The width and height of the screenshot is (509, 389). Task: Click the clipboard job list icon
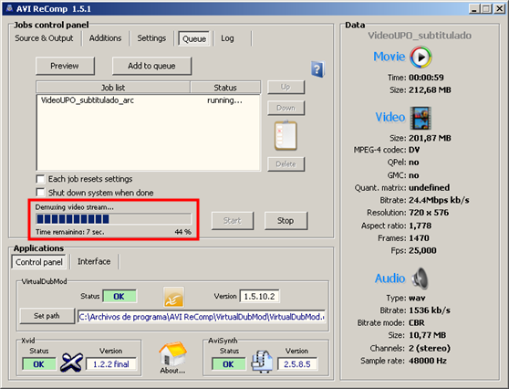(x=286, y=135)
